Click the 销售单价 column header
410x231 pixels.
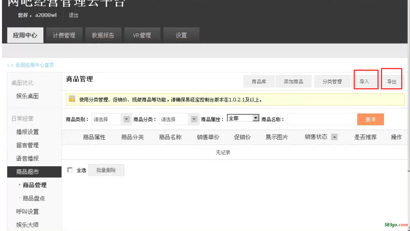pyautogui.click(x=208, y=137)
